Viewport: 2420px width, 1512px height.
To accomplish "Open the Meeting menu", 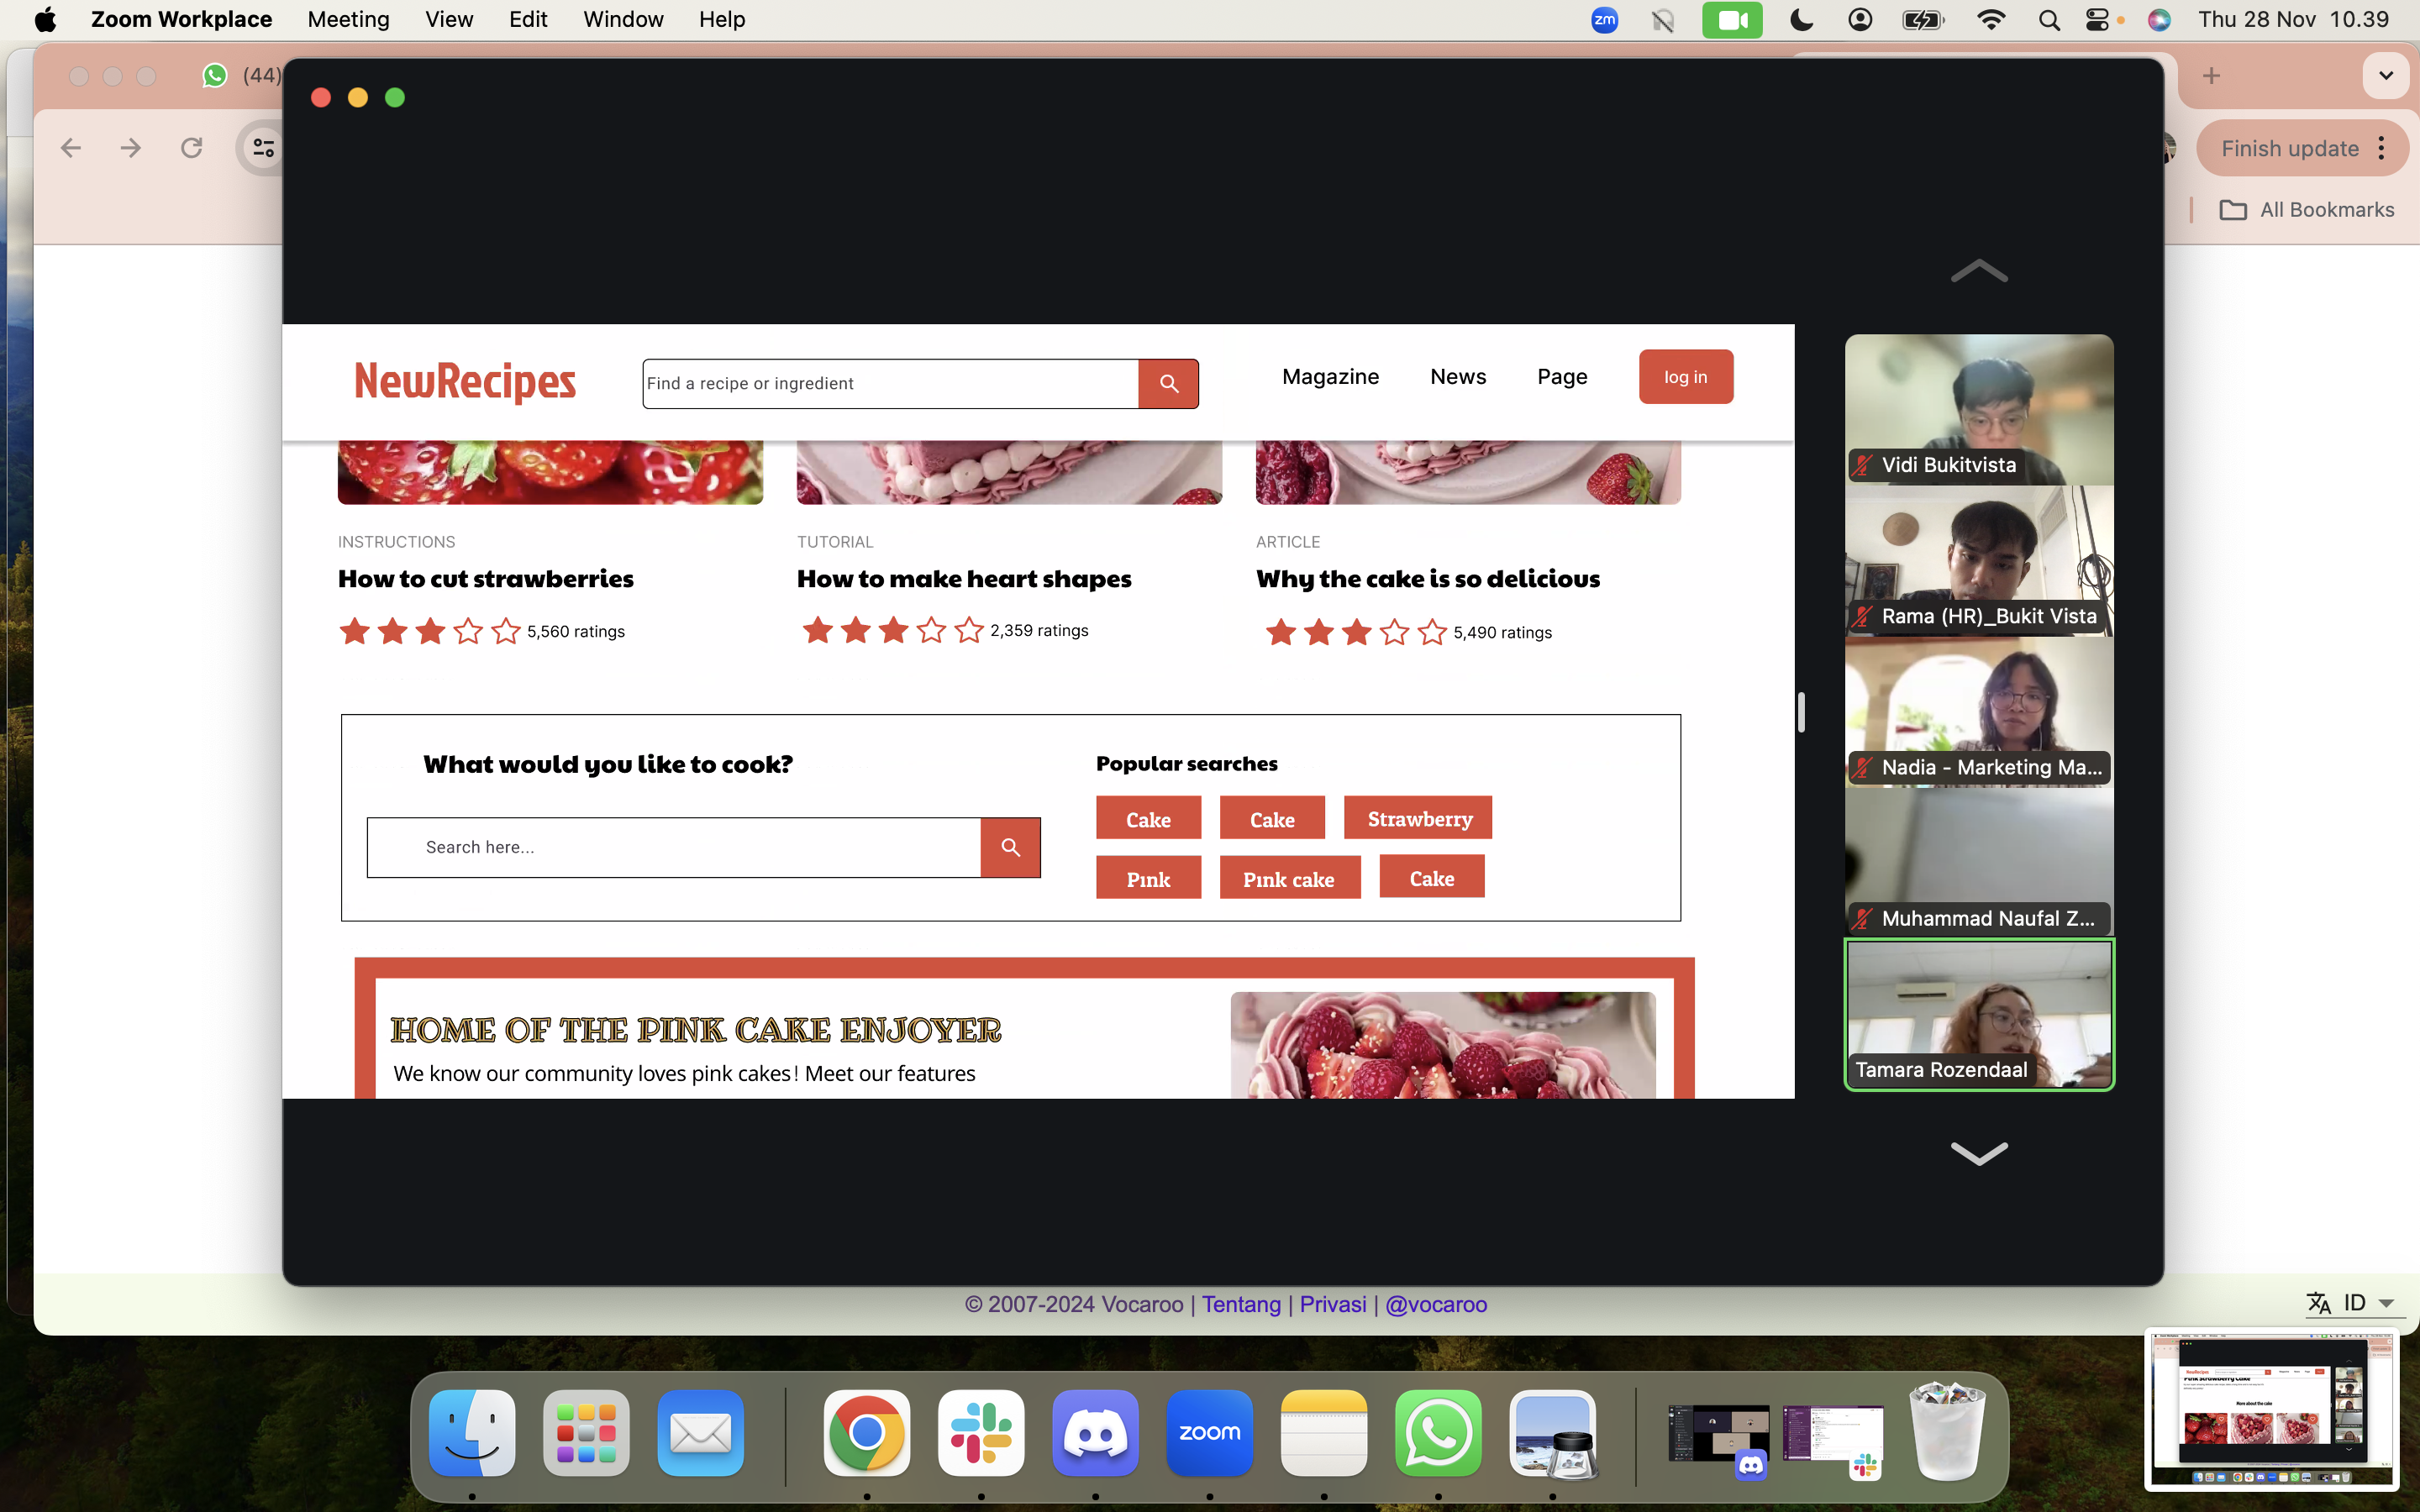I will 348,20.
